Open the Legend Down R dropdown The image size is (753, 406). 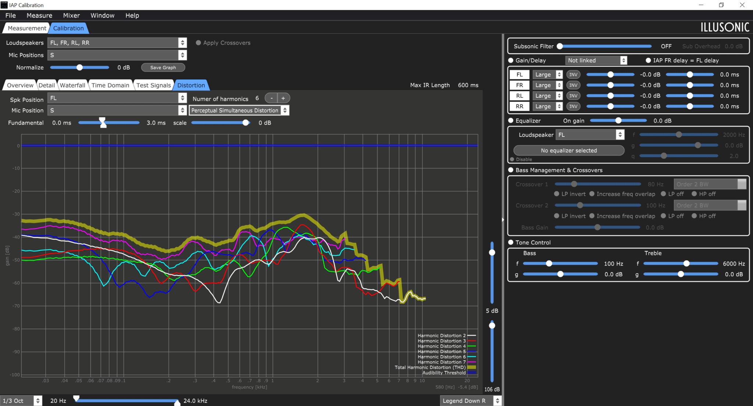471,401
